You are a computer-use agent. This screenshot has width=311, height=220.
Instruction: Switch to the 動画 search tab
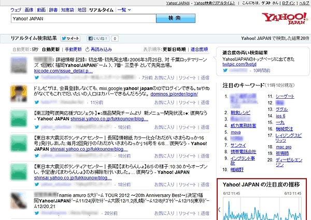[x=41, y=10]
